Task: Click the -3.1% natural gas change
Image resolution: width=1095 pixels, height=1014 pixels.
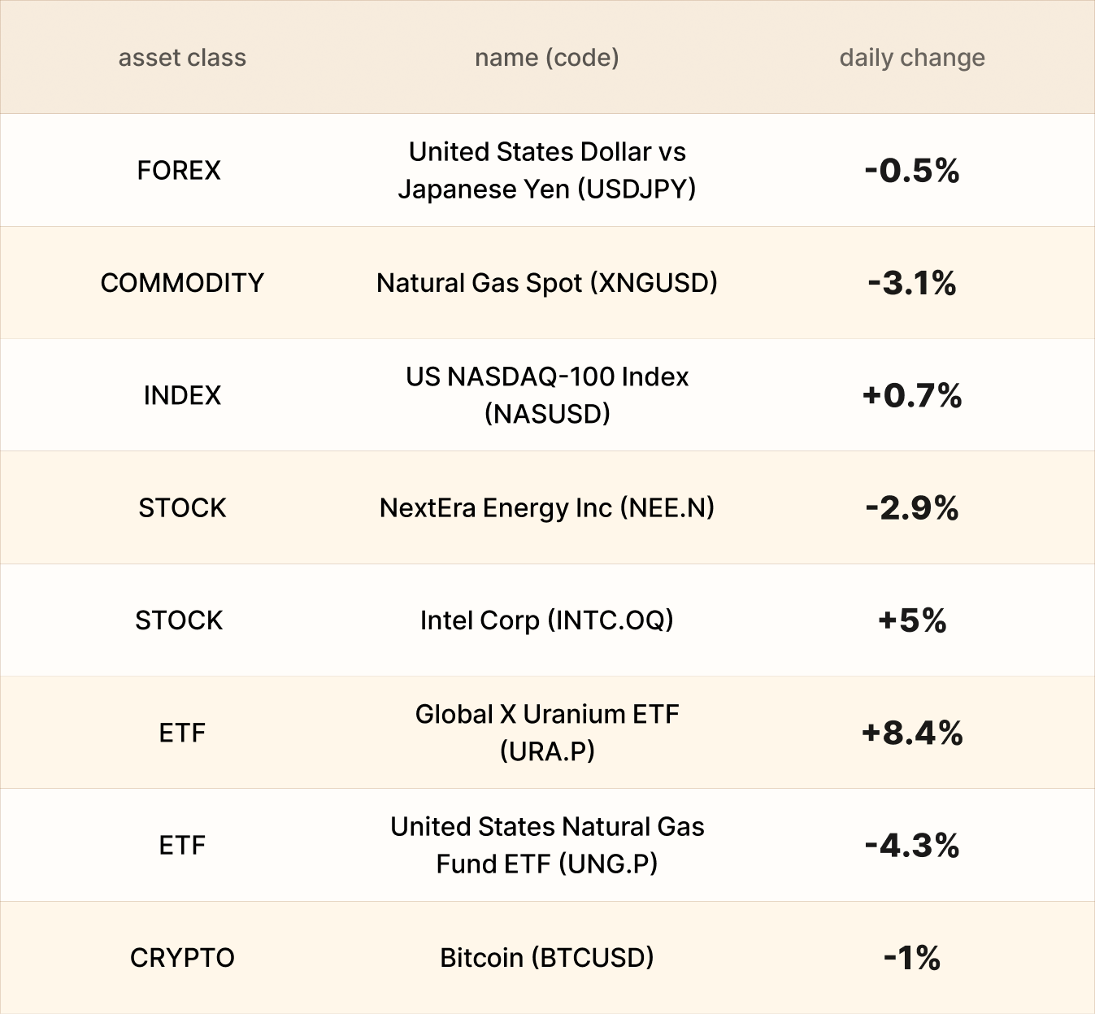Action: tap(912, 284)
